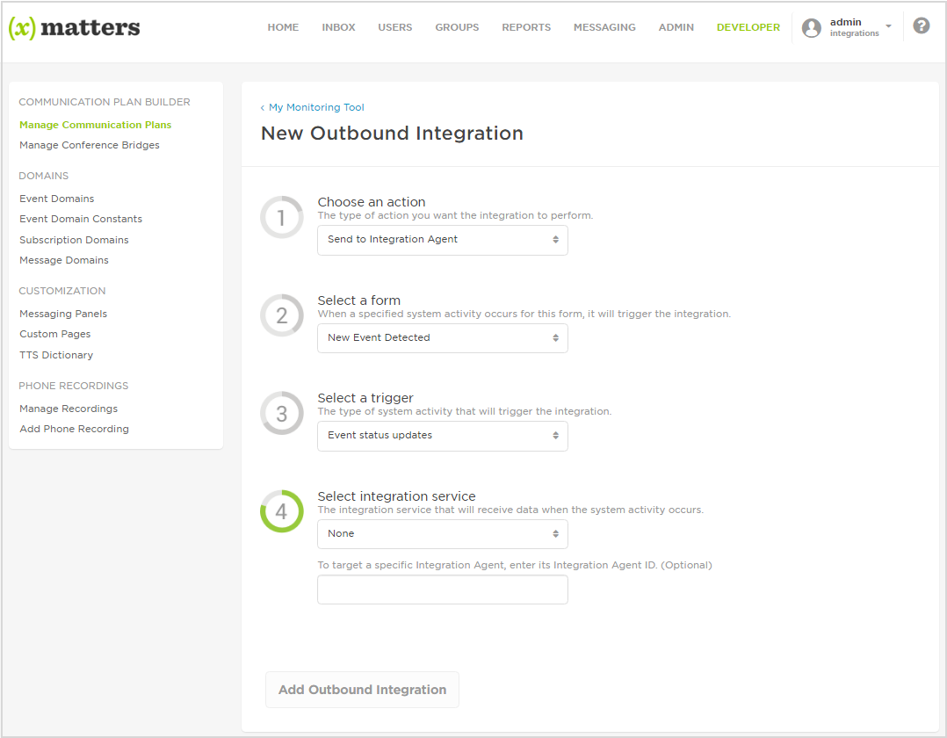This screenshot has width=947, height=738.
Task: Go to the HOME tab
Action: (283, 27)
